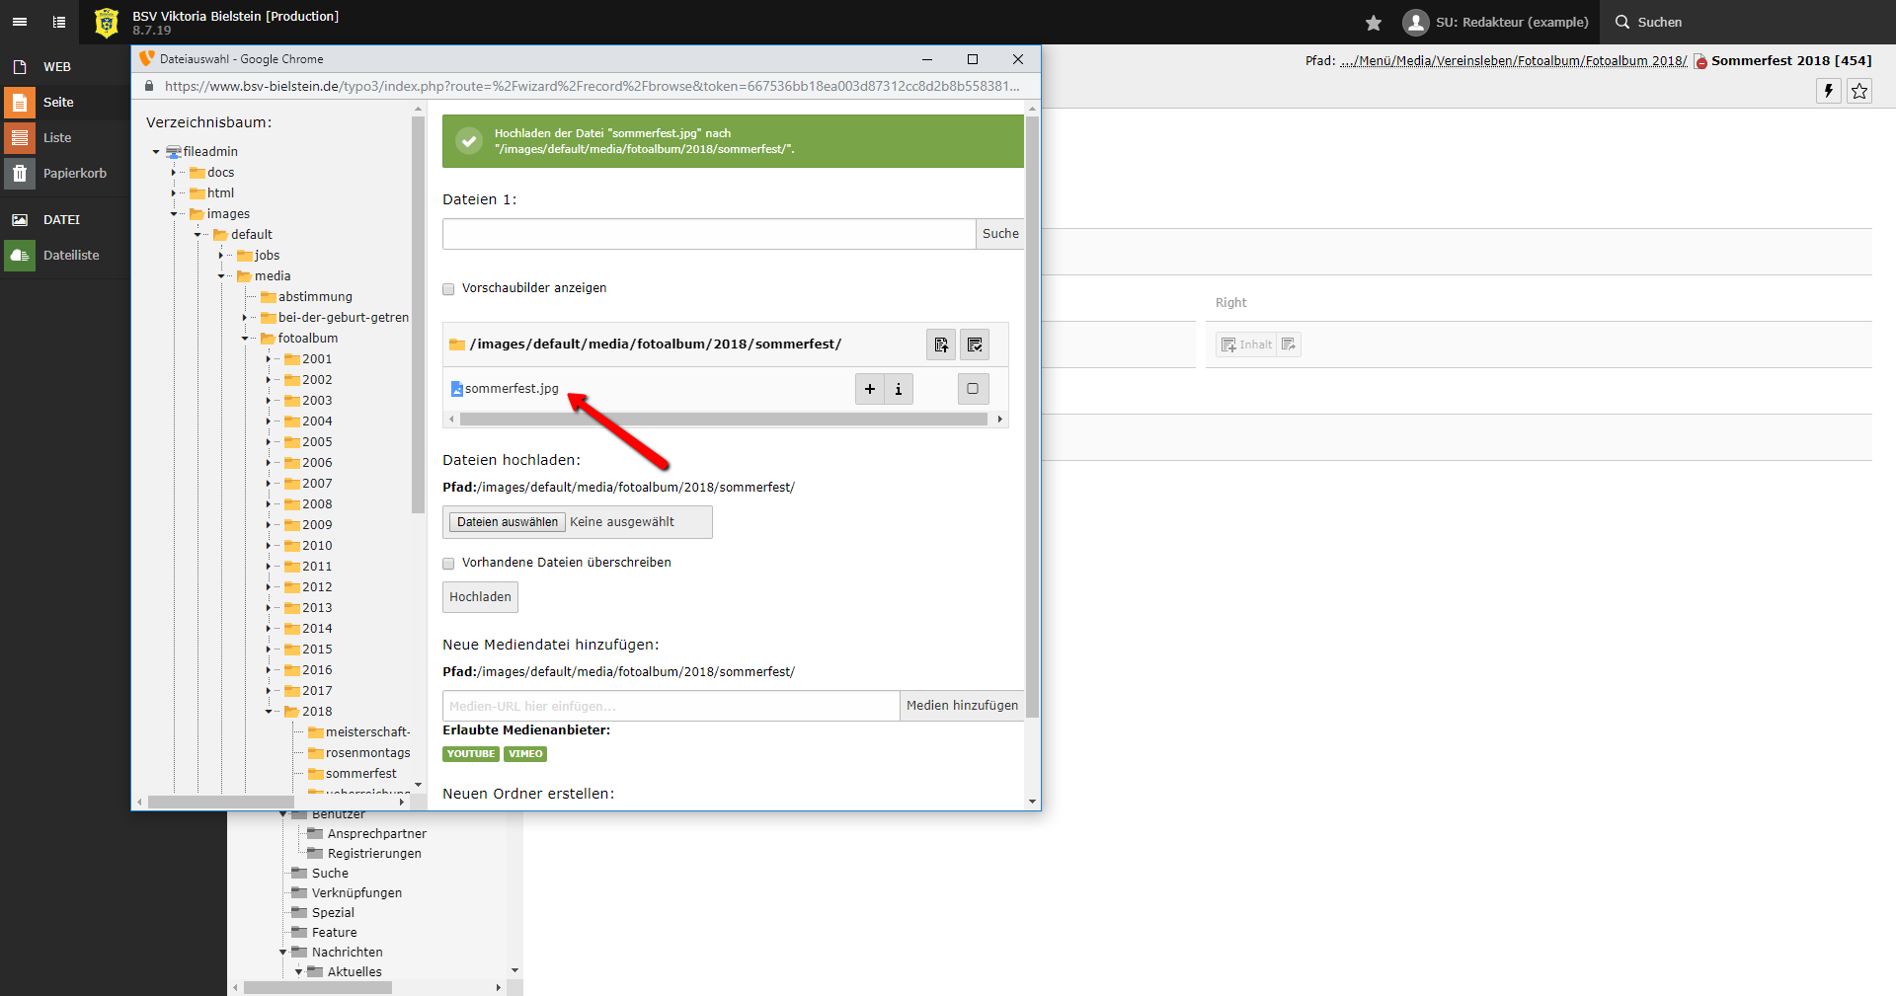Open the bookmarks star in top bar

(1373, 23)
